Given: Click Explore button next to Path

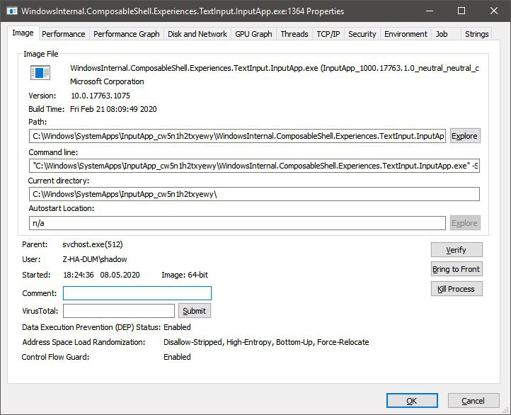Looking at the screenshot, I should (x=465, y=135).
